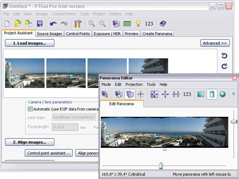Switch to the Exposure / HDR tab
This screenshot has height=179, width=239.
pos(107,34)
